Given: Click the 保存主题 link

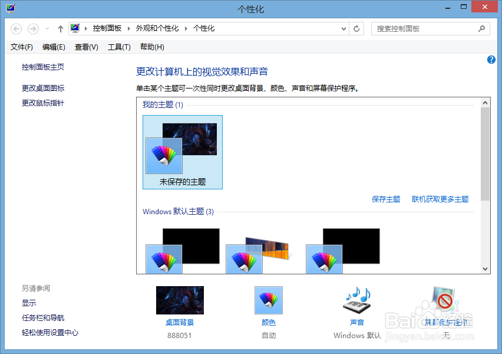Looking at the screenshot, I should tap(386, 199).
